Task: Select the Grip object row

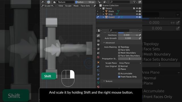Action: pos(110,14)
